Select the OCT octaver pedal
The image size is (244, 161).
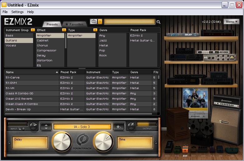193,149
